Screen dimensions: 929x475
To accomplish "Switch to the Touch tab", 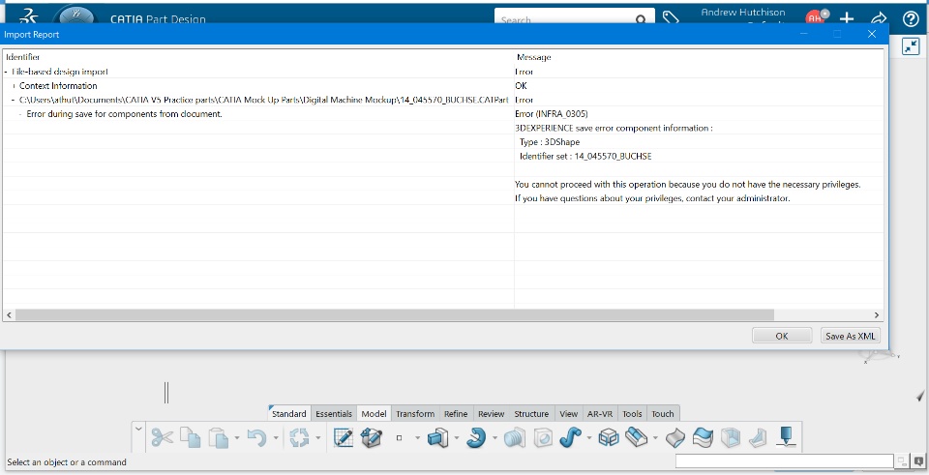I will click(x=662, y=414).
